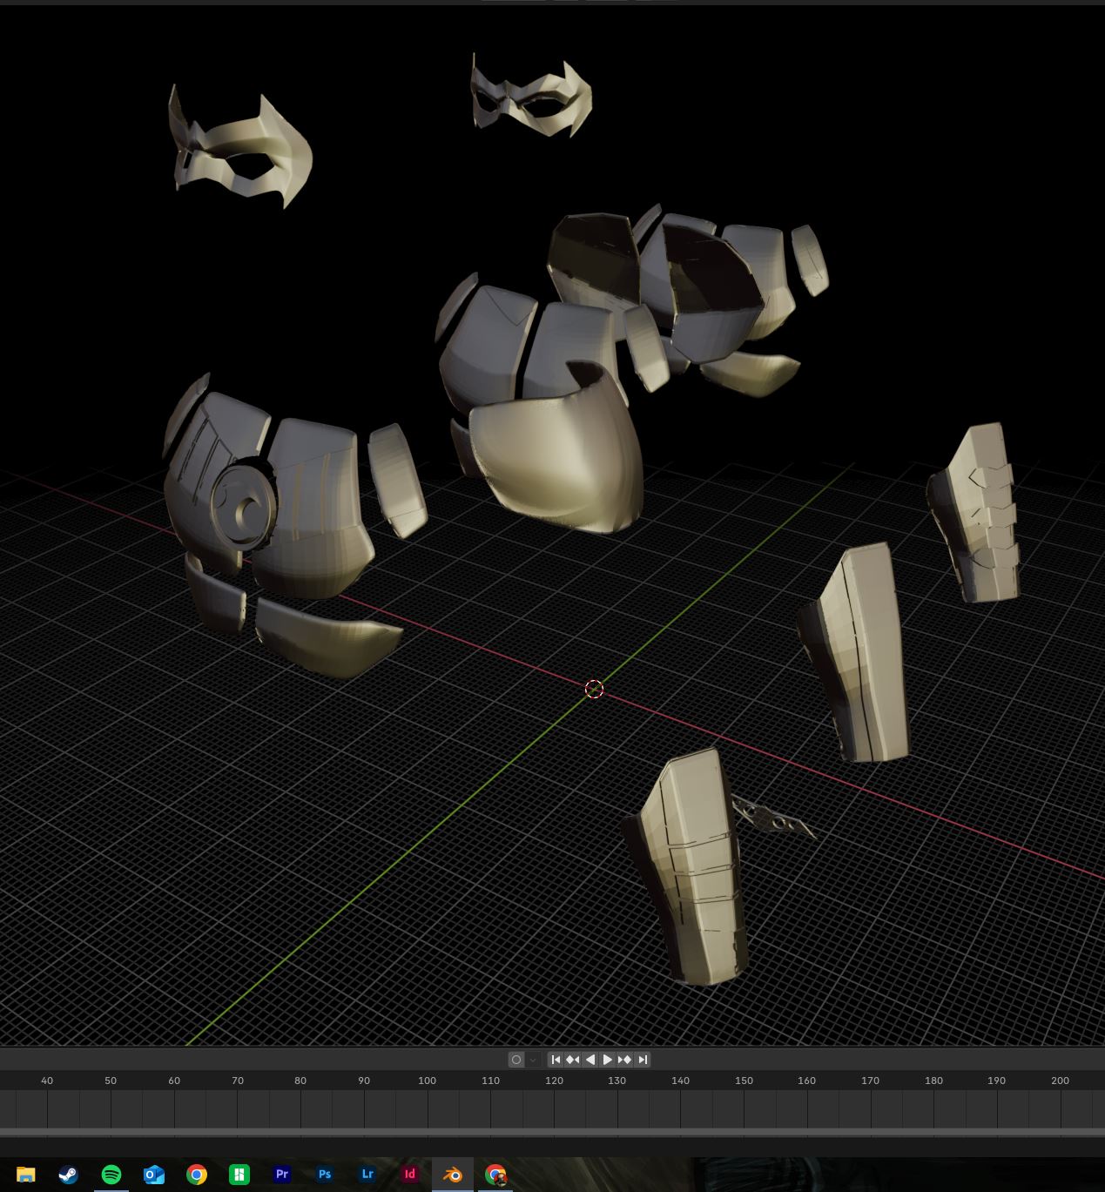Image resolution: width=1105 pixels, height=1192 pixels.
Task: Launch Adobe Photoshop from taskbar
Action: click(324, 1175)
